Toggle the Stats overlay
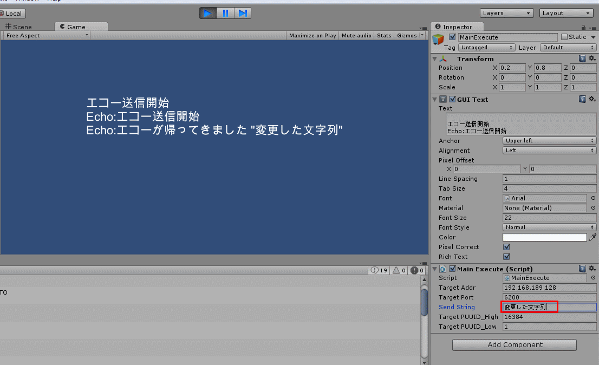 (x=384, y=36)
